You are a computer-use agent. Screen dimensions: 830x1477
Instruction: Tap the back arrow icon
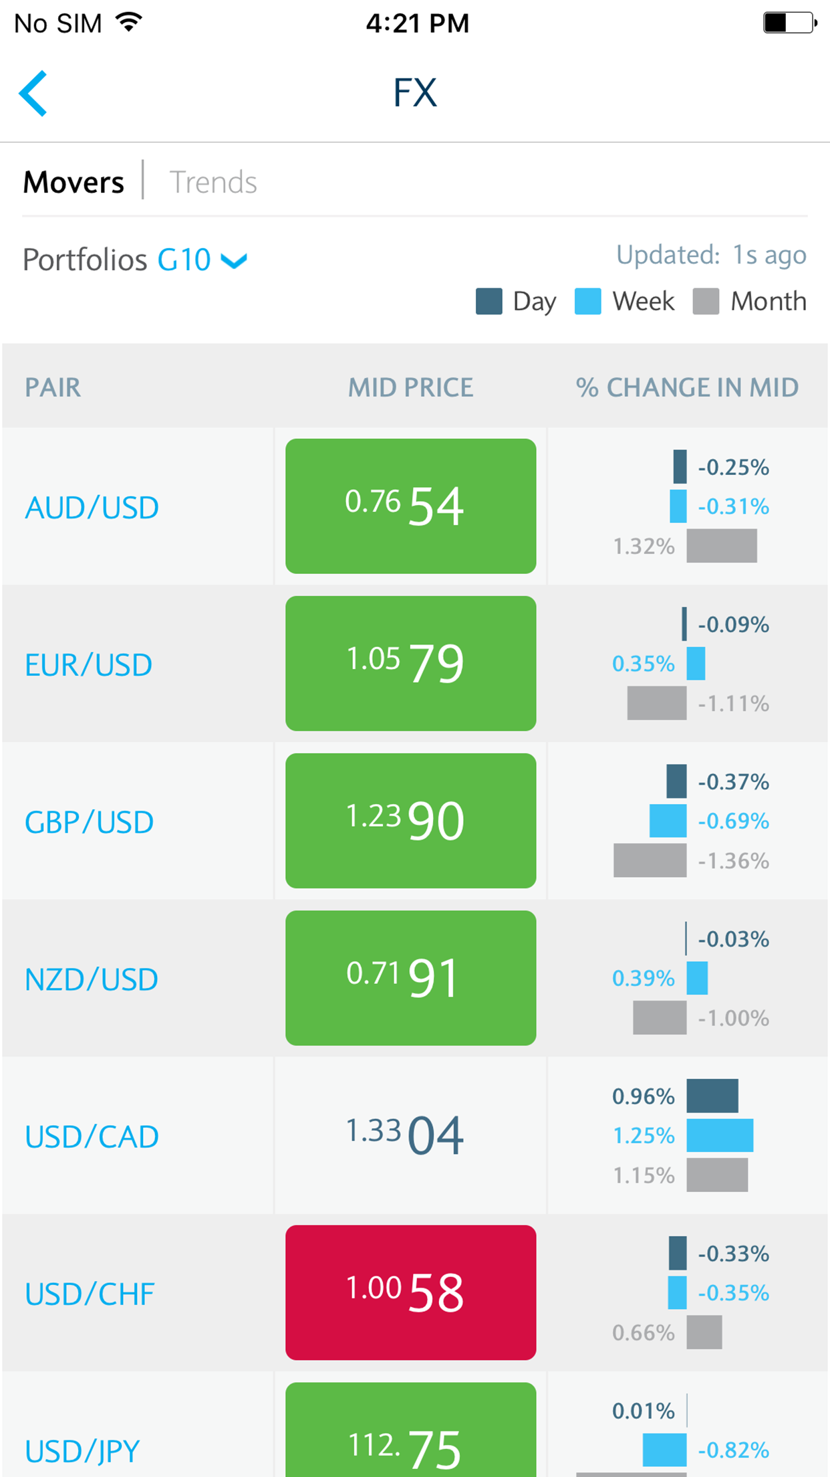coord(33,94)
